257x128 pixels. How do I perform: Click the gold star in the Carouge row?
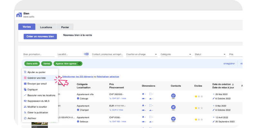click(x=196, y=96)
